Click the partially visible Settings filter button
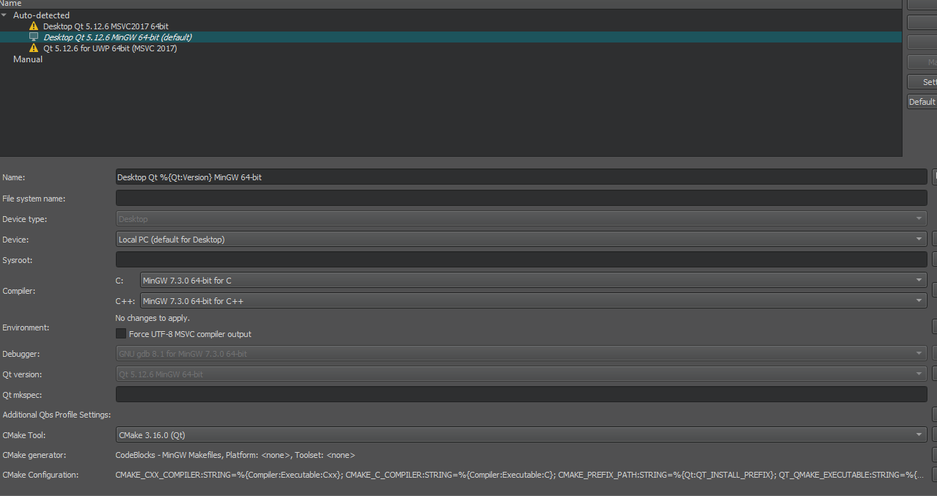The height and width of the screenshot is (496, 937). tap(922, 82)
